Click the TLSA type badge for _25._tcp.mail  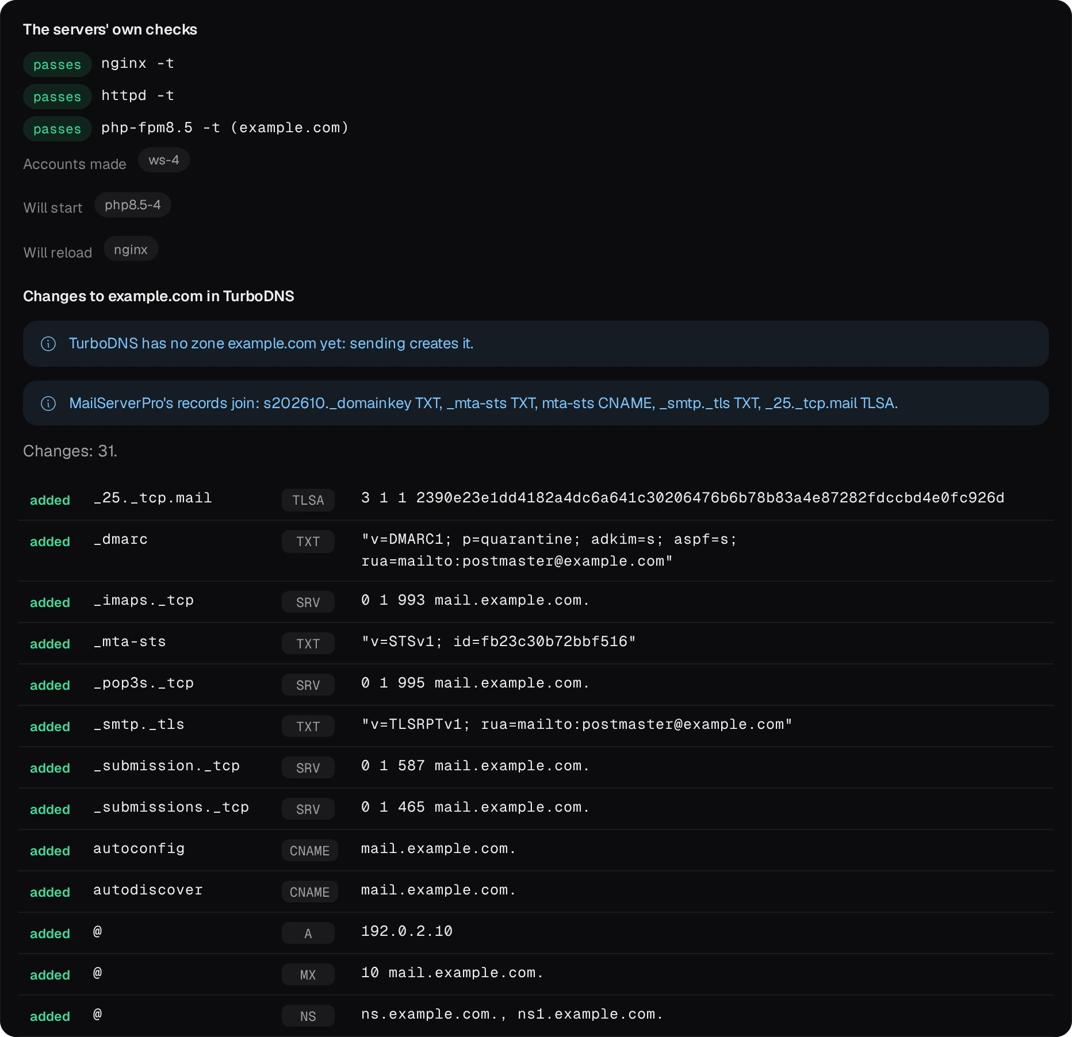(308, 500)
